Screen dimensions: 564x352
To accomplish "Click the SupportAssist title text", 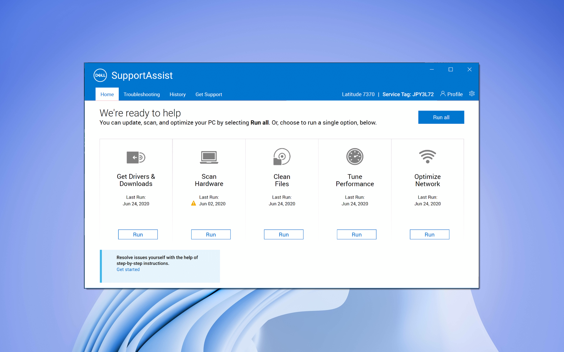I will [x=142, y=75].
